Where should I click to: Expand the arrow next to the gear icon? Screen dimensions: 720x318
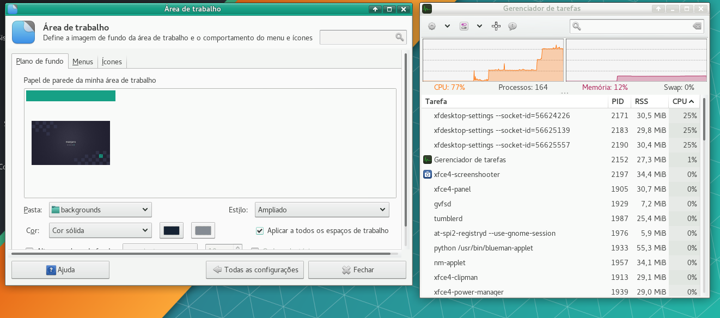(447, 26)
